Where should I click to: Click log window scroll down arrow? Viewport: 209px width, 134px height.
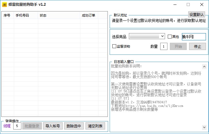204,127
